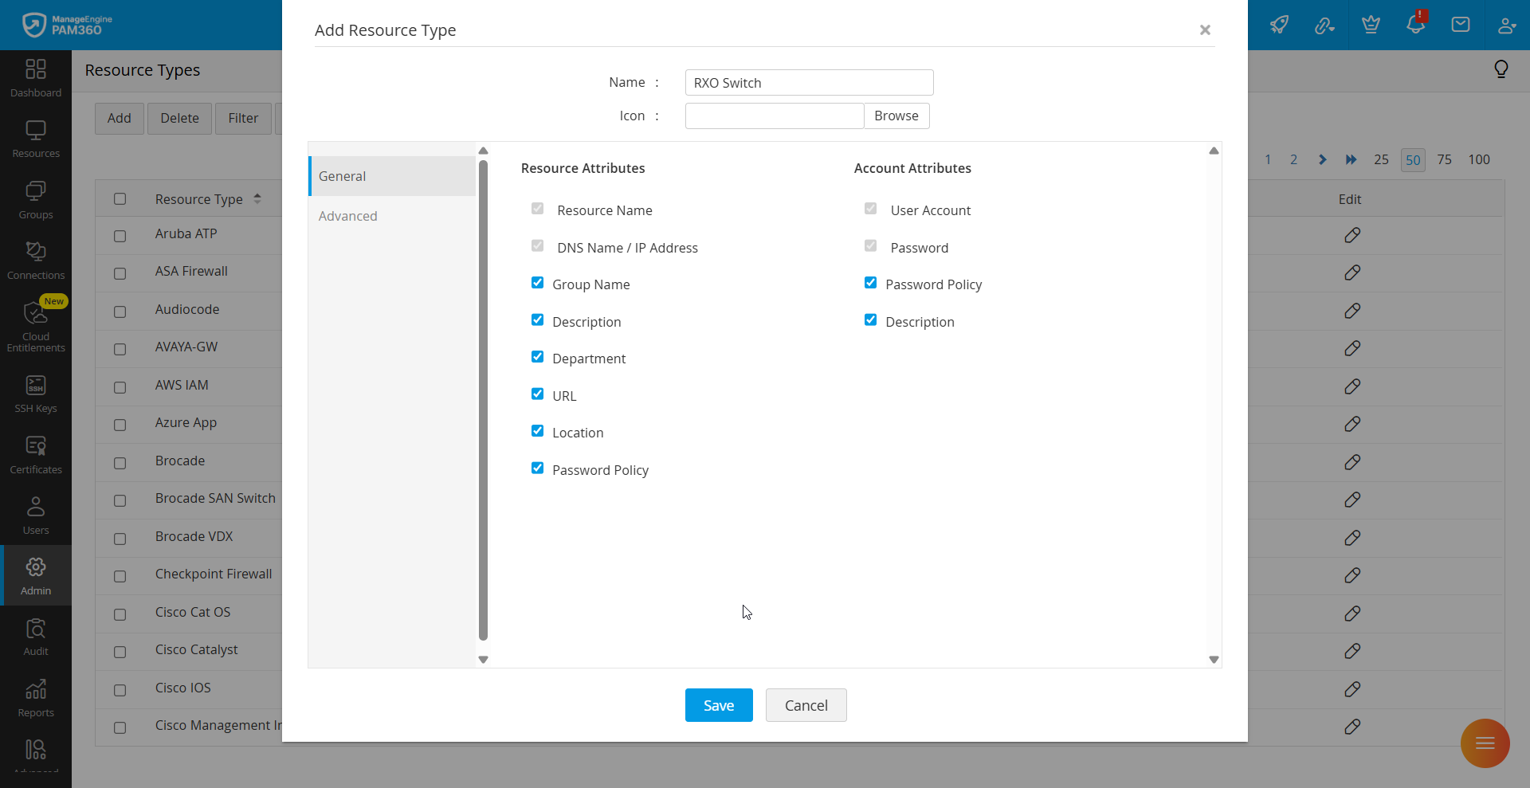Screen dimensions: 1530x788
Task: Clear the Name field containing RXO Switch
Action: [808, 82]
